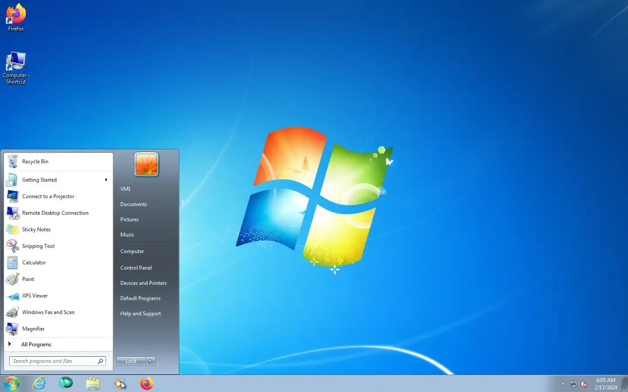Click the Windows Fax and Scan label
This screenshot has width=628, height=392.
point(48,312)
